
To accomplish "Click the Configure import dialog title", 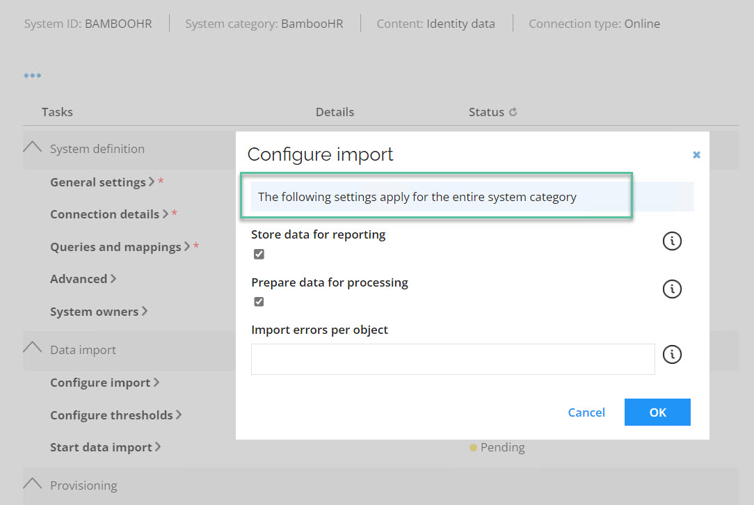I will (x=320, y=154).
